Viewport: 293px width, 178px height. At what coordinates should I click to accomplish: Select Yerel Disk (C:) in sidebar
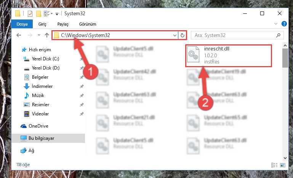click(45, 59)
